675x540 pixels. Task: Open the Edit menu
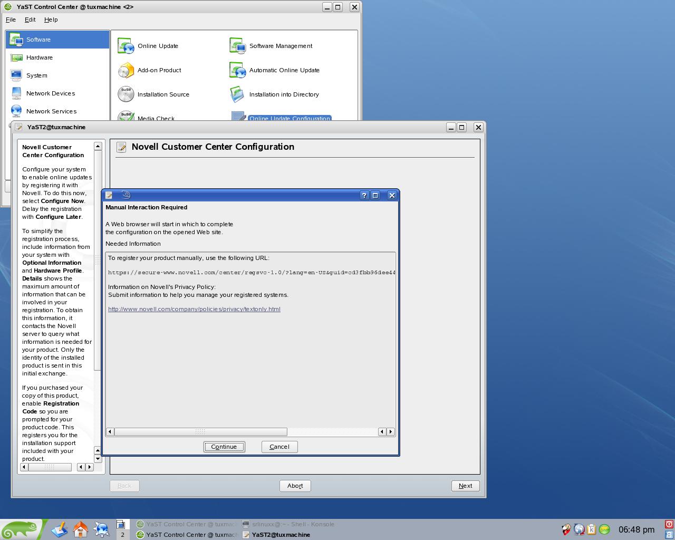tap(30, 20)
